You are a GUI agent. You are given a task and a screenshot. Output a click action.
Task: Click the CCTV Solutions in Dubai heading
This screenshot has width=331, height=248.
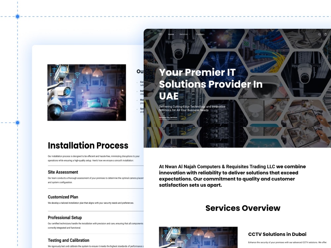point(277,234)
